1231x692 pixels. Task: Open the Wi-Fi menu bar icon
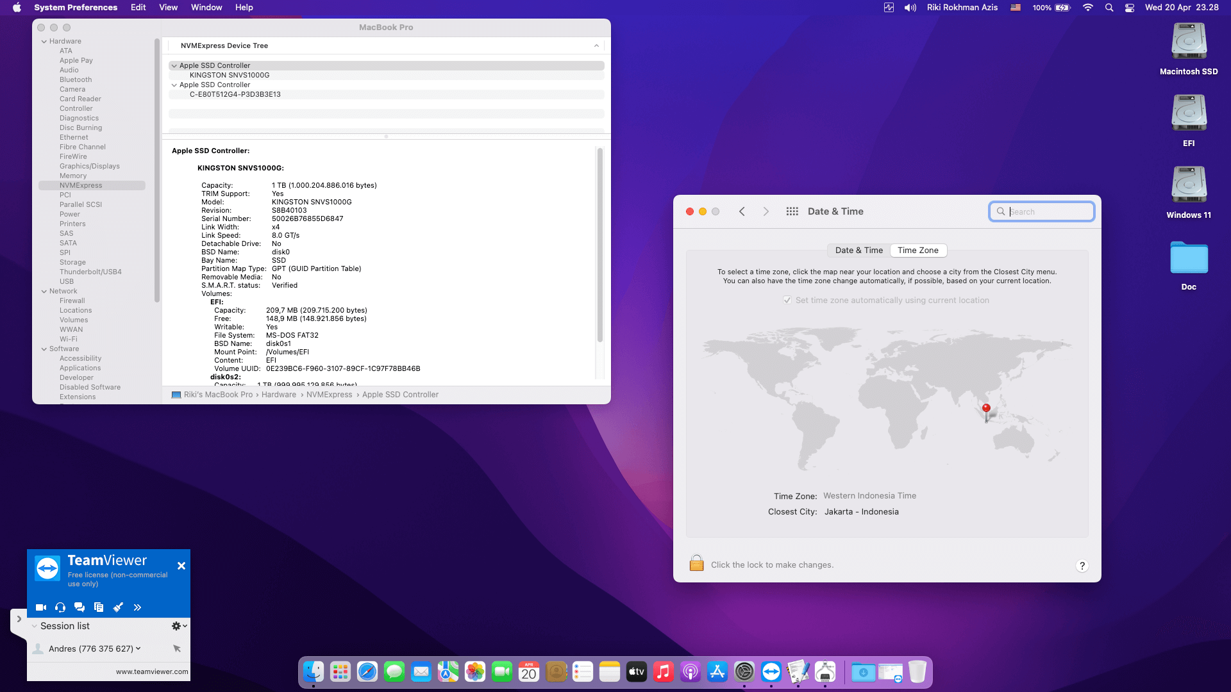tap(1088, 8)
